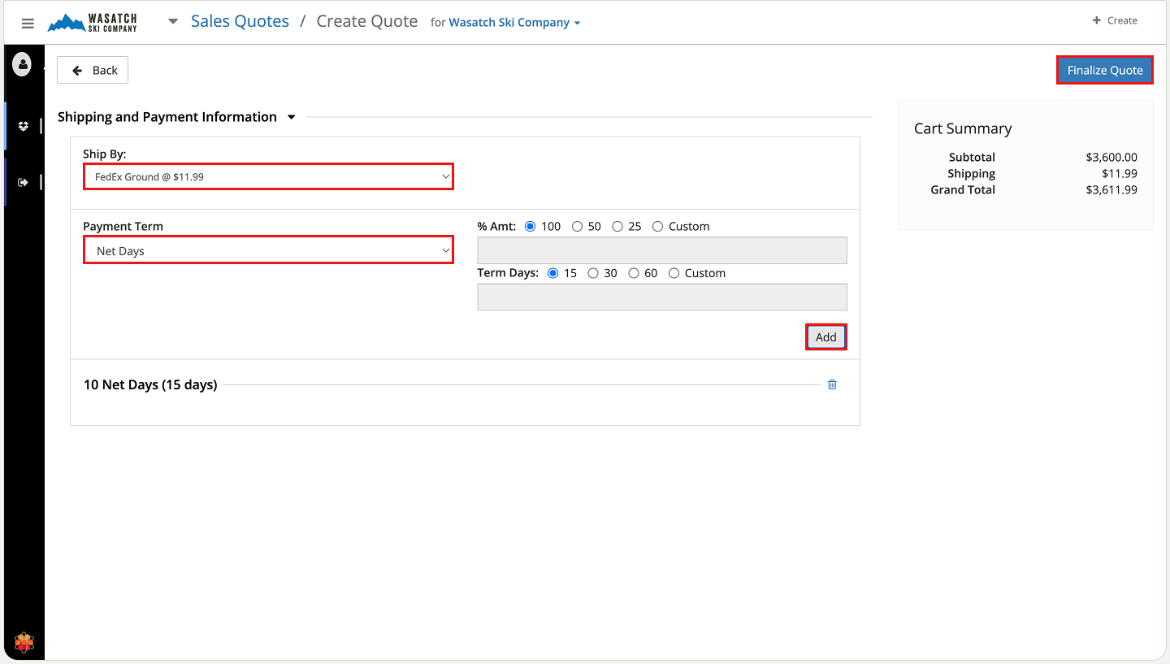The height and width of the screenshot is (664, 1170).
Task: Go to Sales Quotes breadcrumb link
Action: pyautogui.click(x=240, y=22)
